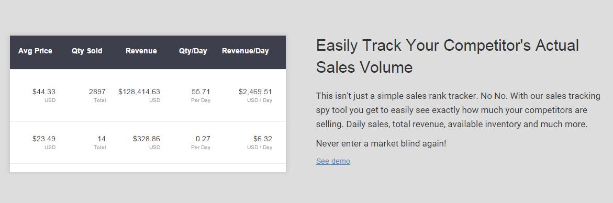Open the See demo link
The width and height of the screenshot is (613, 203).
pos(333,161)
